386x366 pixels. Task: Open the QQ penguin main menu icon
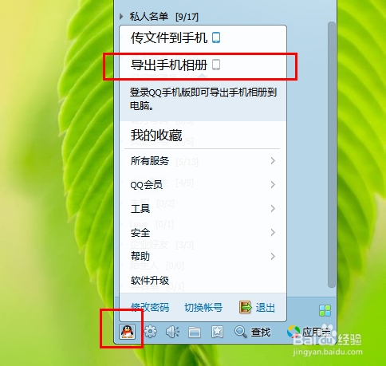tap(128, 332)
